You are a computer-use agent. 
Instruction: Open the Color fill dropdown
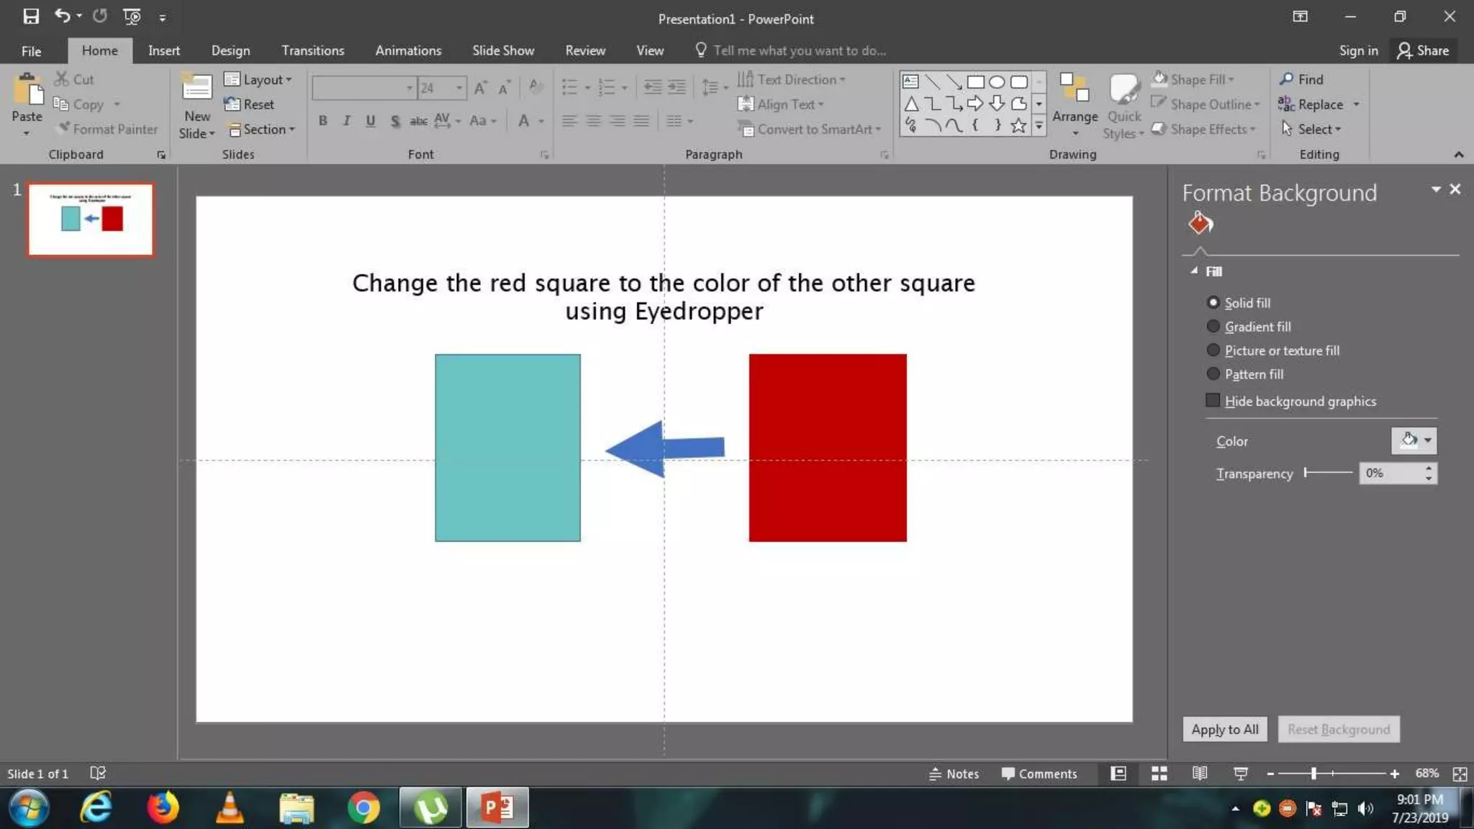point(1414,440)
